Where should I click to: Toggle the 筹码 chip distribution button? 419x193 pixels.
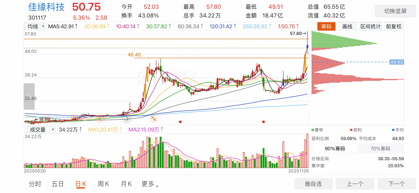326,26
